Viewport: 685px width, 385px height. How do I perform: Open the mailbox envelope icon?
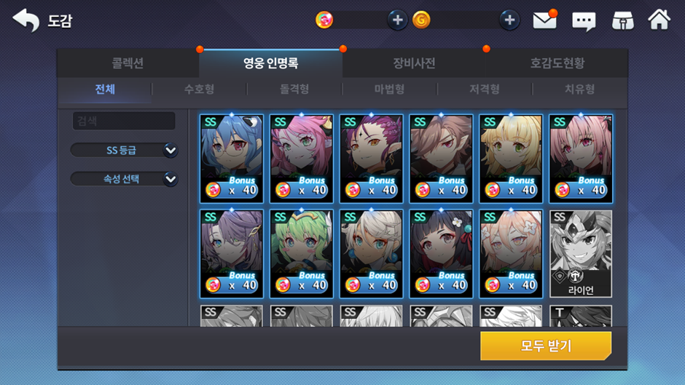544,20
